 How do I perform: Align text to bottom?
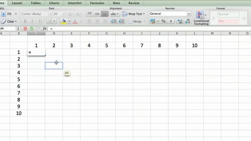(x=105, y=14)
